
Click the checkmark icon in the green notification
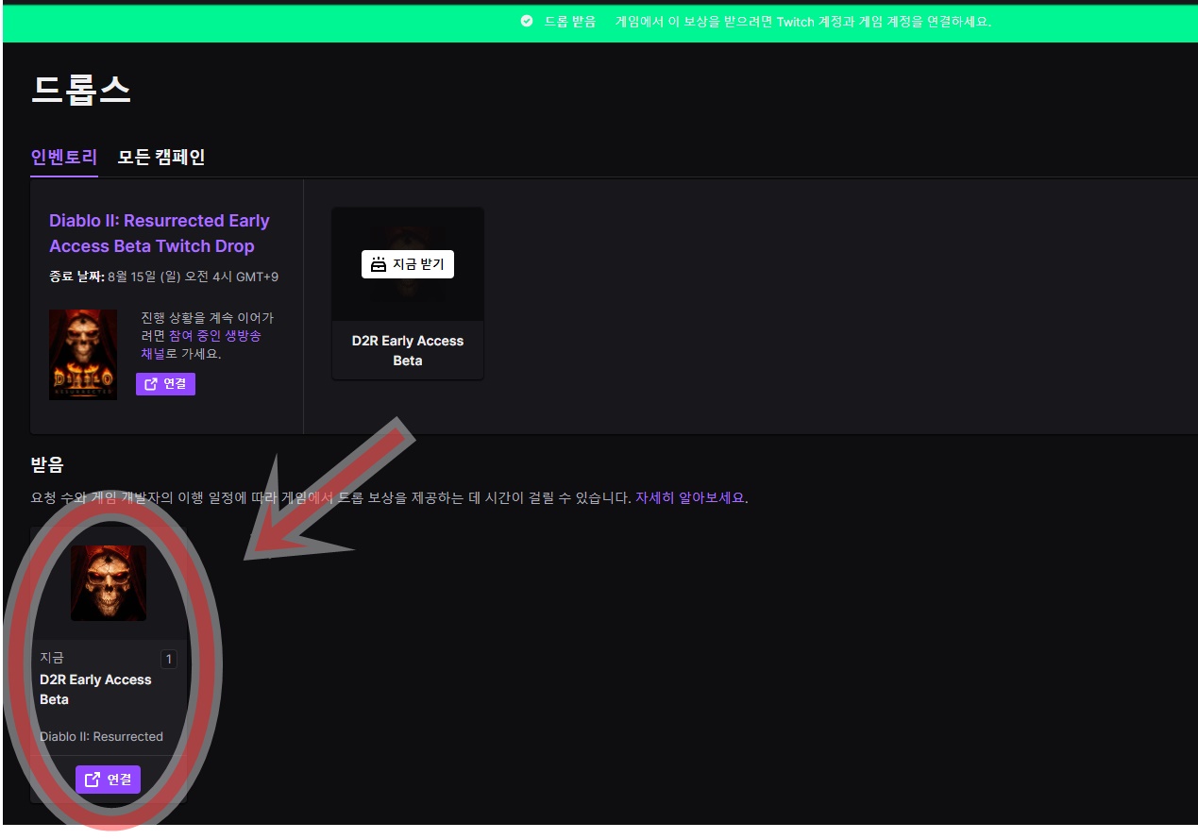pyautogui.click(x=527, y=21)
